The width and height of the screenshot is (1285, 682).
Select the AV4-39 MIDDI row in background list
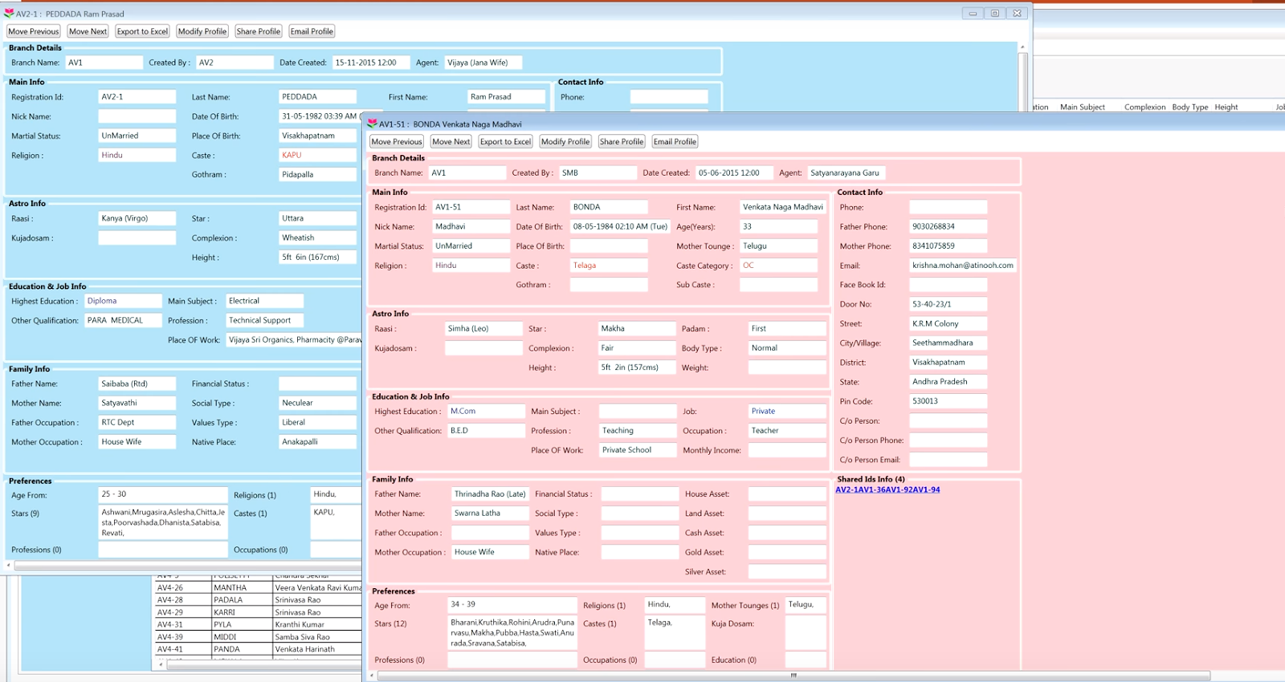click(x=258, y=637)
